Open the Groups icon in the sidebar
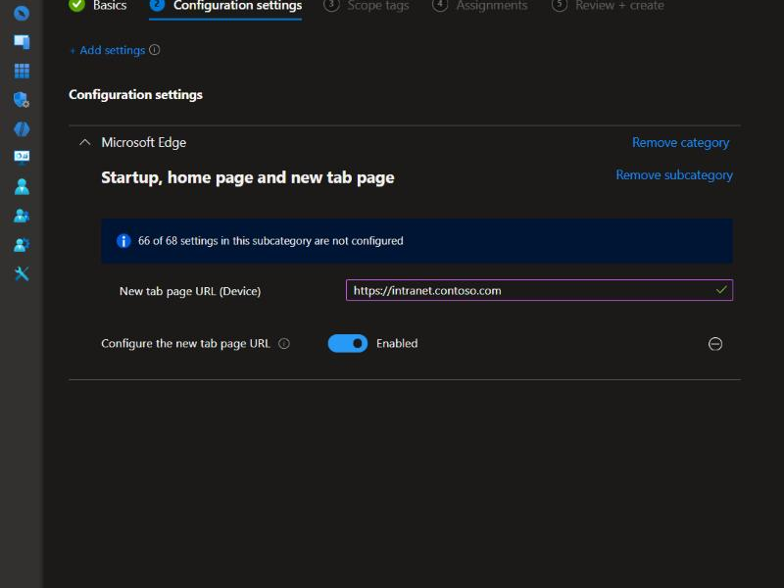Image resolution: width=784 pixels, height=588 pixels. click(22, 216)
